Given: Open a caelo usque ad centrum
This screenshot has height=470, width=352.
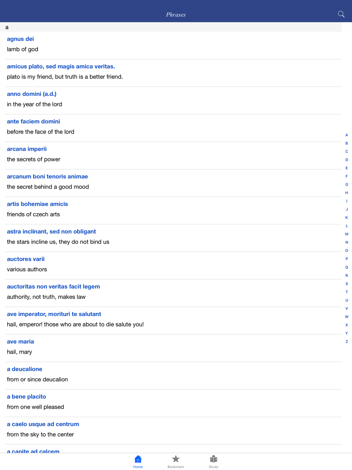Looking at the screenshot, I should tap(174, 430).
